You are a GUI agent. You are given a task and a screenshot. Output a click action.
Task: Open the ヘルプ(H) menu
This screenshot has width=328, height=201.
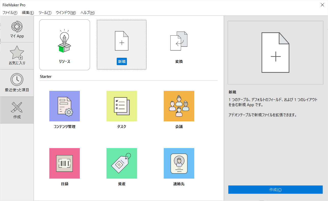click(87, 13)
